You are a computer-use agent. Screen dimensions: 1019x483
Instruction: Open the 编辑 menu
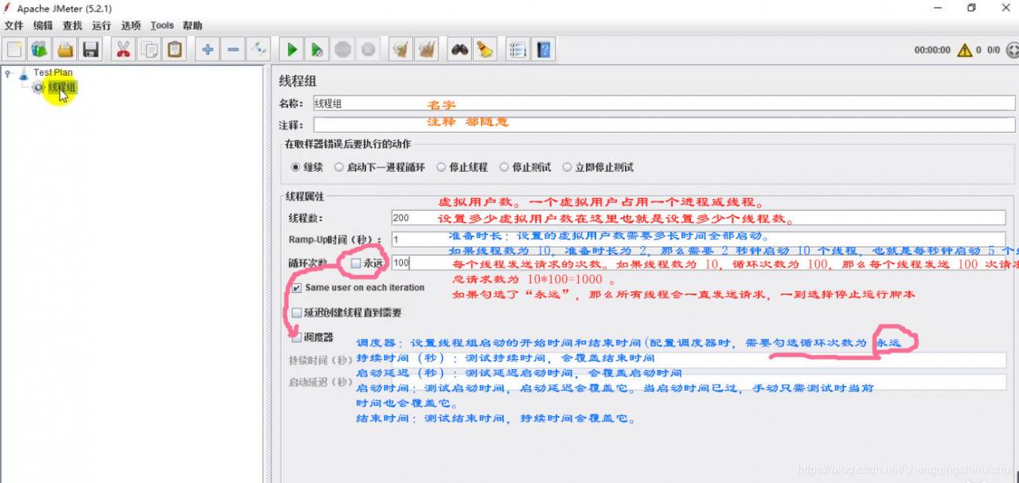click(43, 25)
